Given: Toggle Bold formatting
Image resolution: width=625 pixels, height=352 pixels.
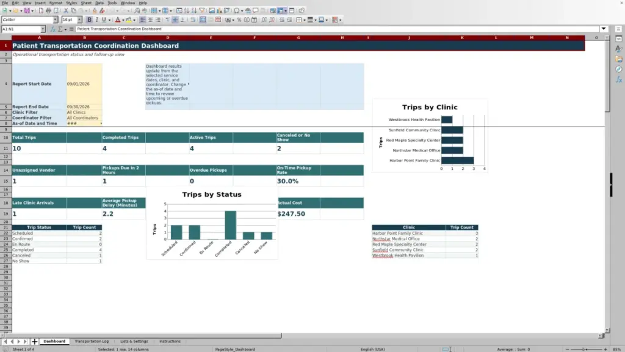Looking at the screenshot, I should [x=89, y=20].
